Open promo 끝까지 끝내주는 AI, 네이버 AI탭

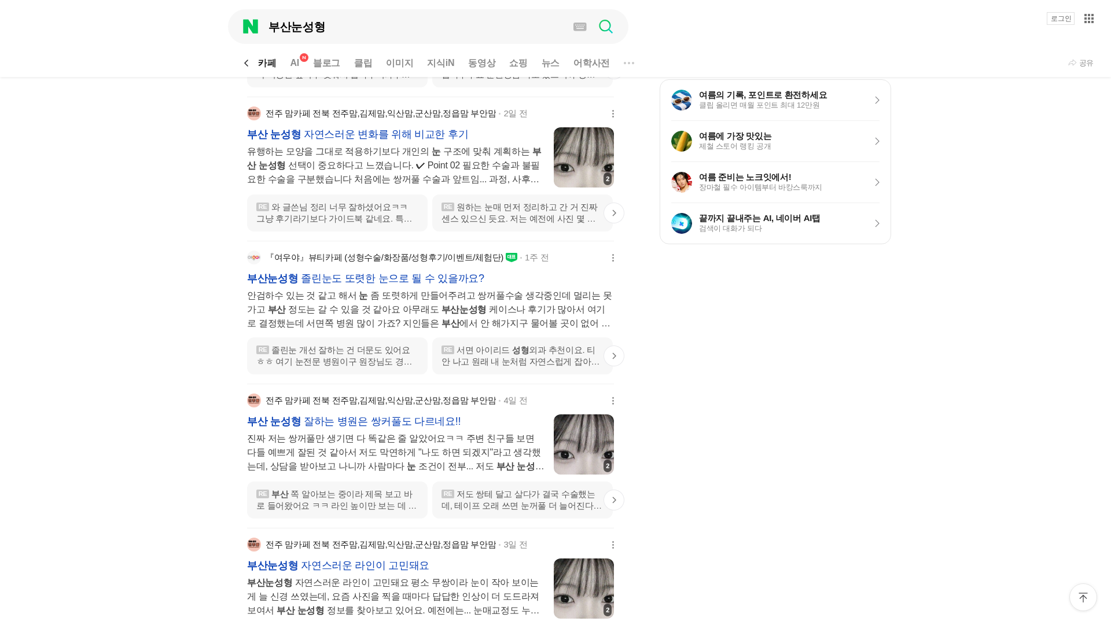click(775, 223)
